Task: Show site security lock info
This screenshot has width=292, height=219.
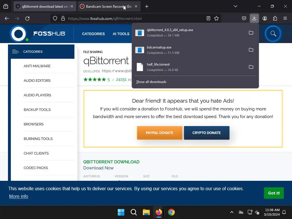Action: (63, 19)
